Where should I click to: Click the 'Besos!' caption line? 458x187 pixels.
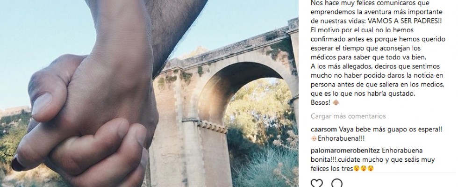321,102
